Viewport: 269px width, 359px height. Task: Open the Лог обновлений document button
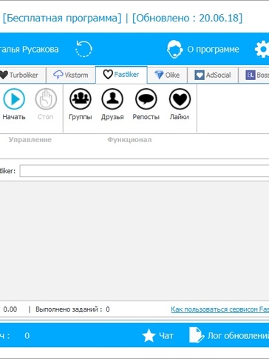(x=229, y=335)
